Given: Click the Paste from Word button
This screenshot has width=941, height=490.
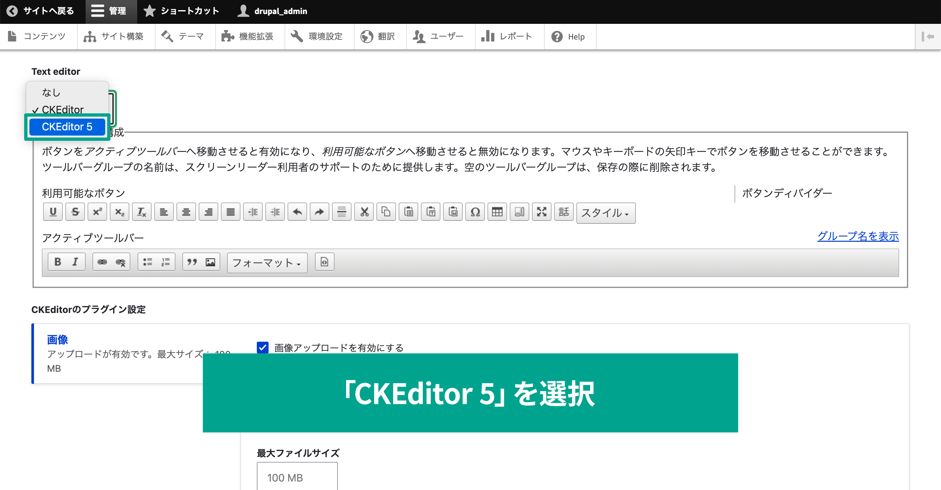Looking at the screenshot, I should pyautogui.click(x=453, y=212).
